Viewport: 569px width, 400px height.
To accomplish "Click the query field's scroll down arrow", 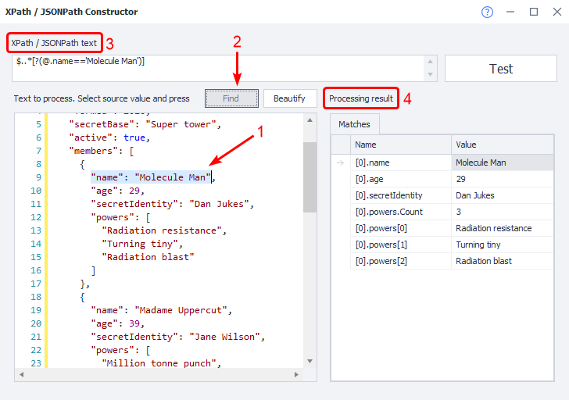I will [431, 75].
